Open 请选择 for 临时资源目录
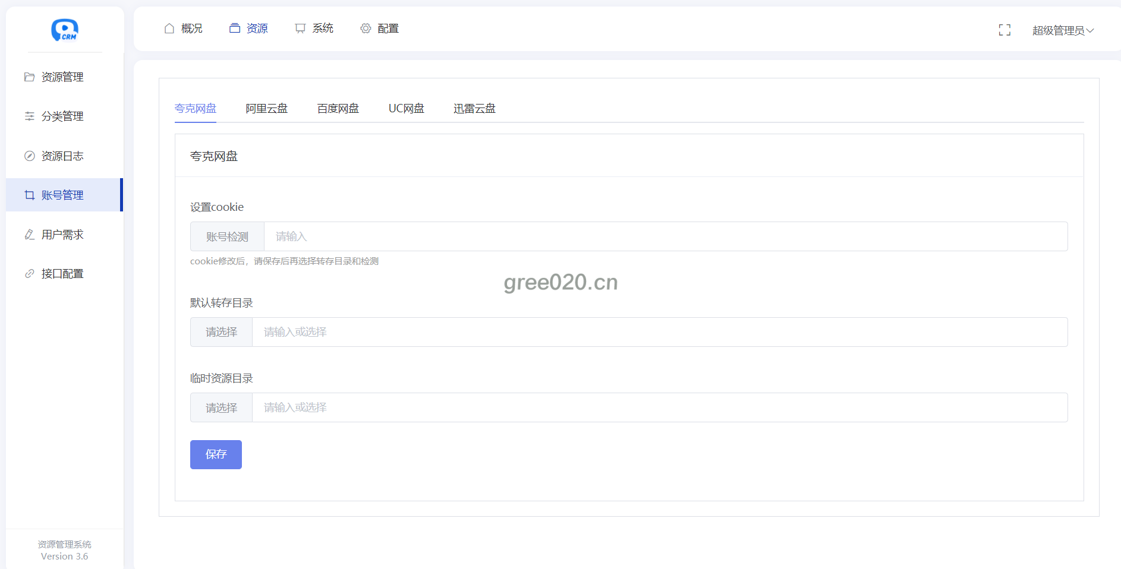Screen dimensions: 1121x569 coord(221,407)
